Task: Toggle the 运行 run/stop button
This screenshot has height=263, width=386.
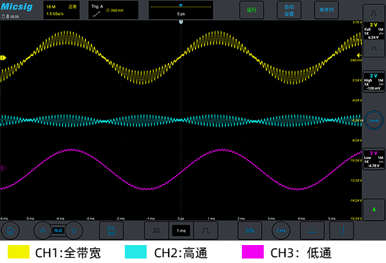Action: [x=252, y=10]
